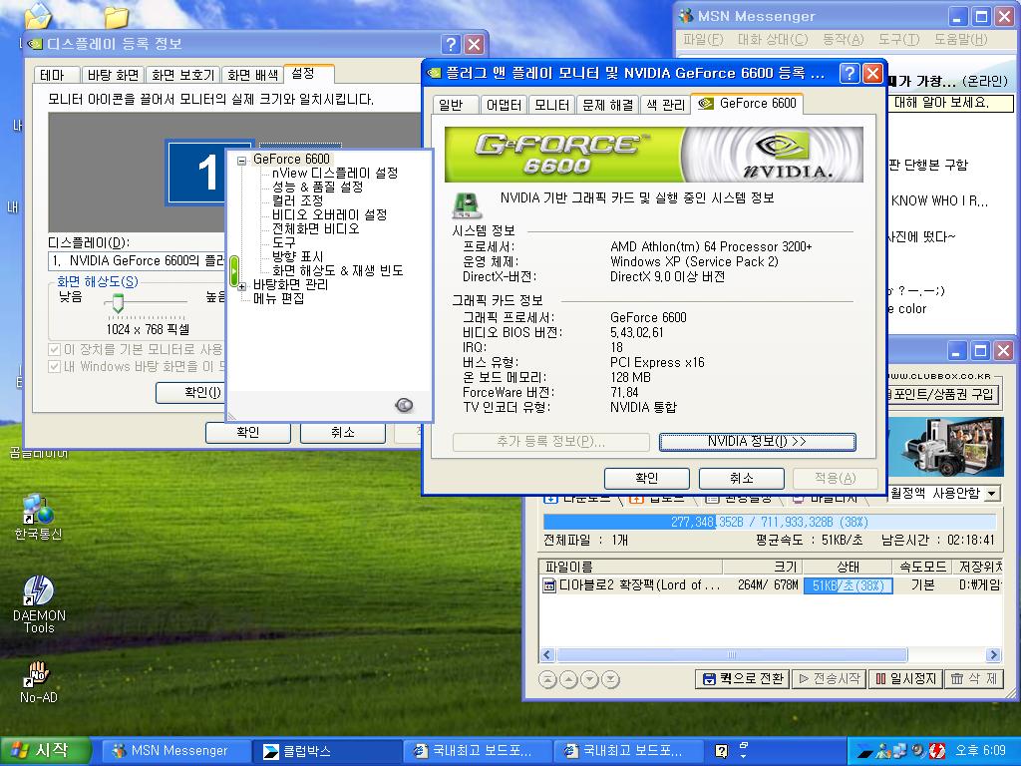Select 성능 & 품질 설정 in the tree
The image size is (1021, 766).
(317, 187)
